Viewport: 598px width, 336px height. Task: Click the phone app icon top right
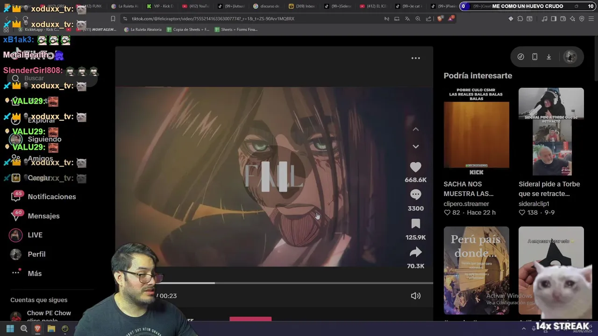tap(534, 57)
